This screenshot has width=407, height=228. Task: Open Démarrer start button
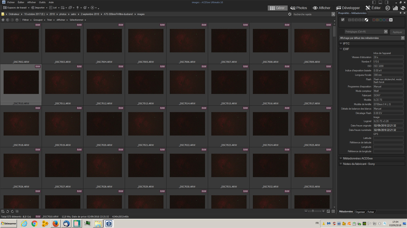pyautogui.click(x=8, y=224)
